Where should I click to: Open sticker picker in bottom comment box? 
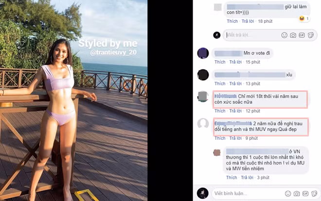[x=315, y=193]
